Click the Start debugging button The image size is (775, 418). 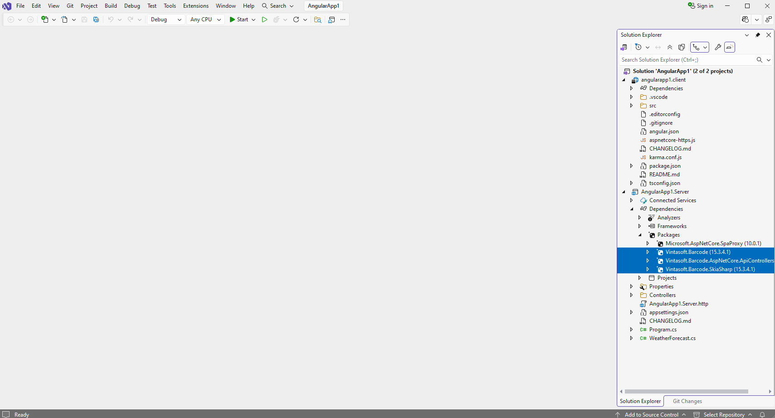point(239,19)
